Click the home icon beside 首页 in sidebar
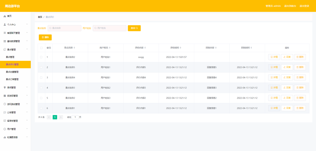Image resolution: width=316 pixels, height=151 pixels. pos(5,16)
